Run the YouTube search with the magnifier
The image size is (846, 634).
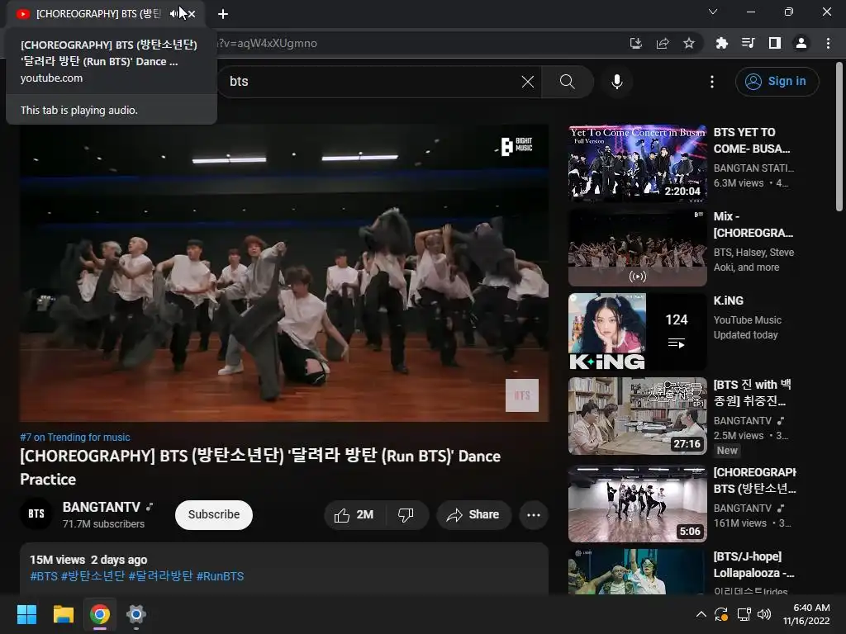[567, 82]
